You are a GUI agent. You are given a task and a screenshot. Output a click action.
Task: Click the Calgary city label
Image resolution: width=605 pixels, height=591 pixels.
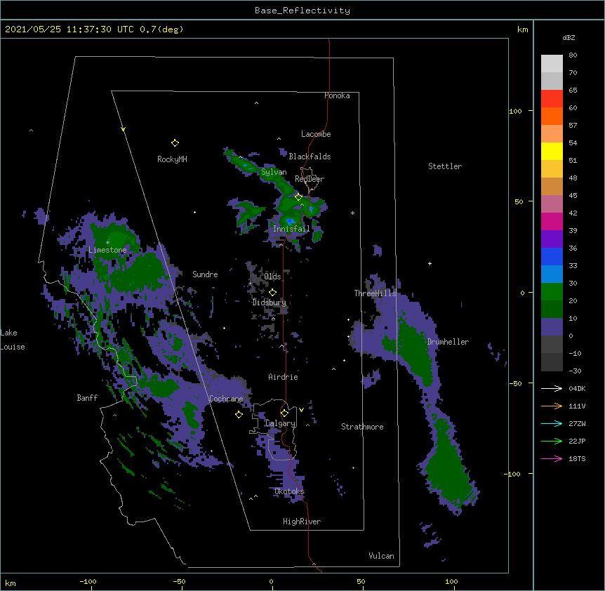[281, 423]
